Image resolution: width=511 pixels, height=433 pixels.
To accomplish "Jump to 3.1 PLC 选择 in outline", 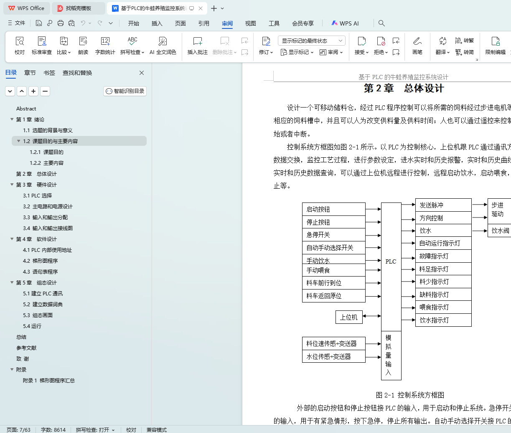I will tap(38, 196).
